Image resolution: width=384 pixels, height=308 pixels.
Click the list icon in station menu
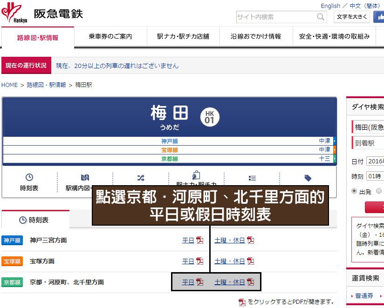[x=252, y=178]
